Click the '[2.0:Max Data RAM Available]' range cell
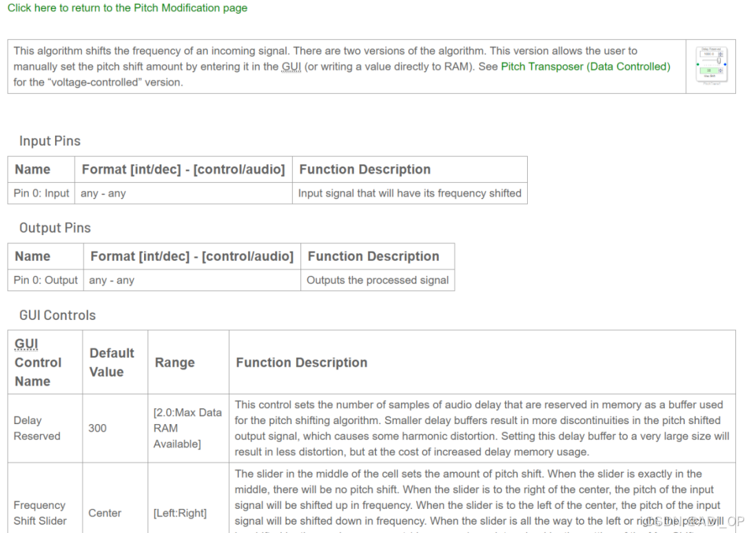The image size is (747, 533). [188, 428]
